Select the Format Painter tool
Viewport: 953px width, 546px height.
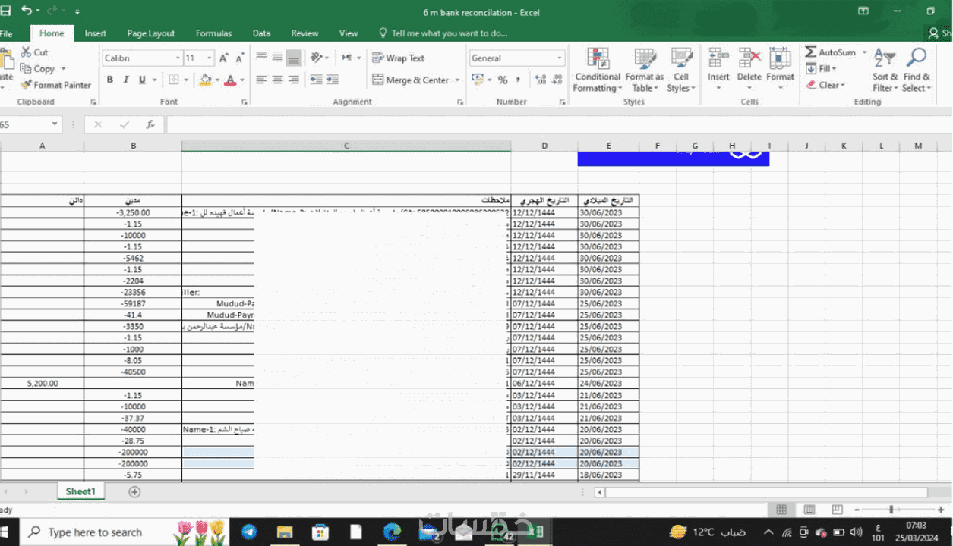(x=55, y=85)
